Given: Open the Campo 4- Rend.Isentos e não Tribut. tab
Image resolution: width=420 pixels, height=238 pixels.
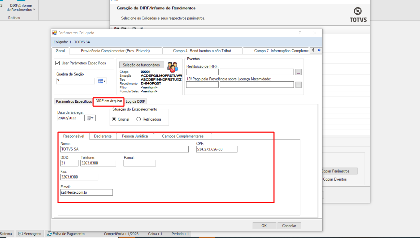Looking at the screenshot, I should pyautogui.click(x=202, y=51).
